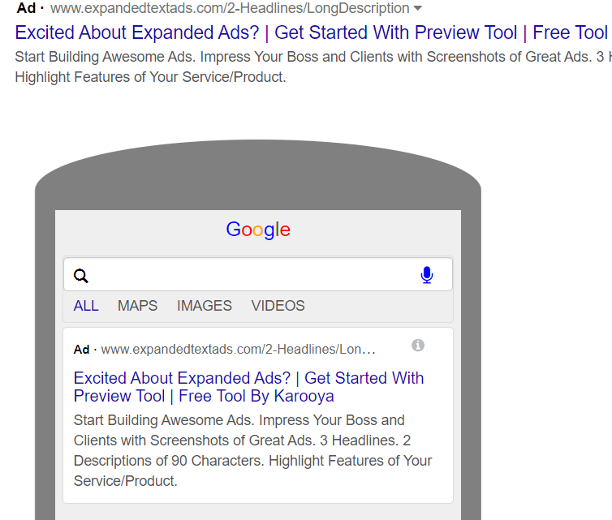The image size is (612, 520).
Task: Click the truncated mobile ad URL ending 'Lon…'
Action: click(238, 349)
